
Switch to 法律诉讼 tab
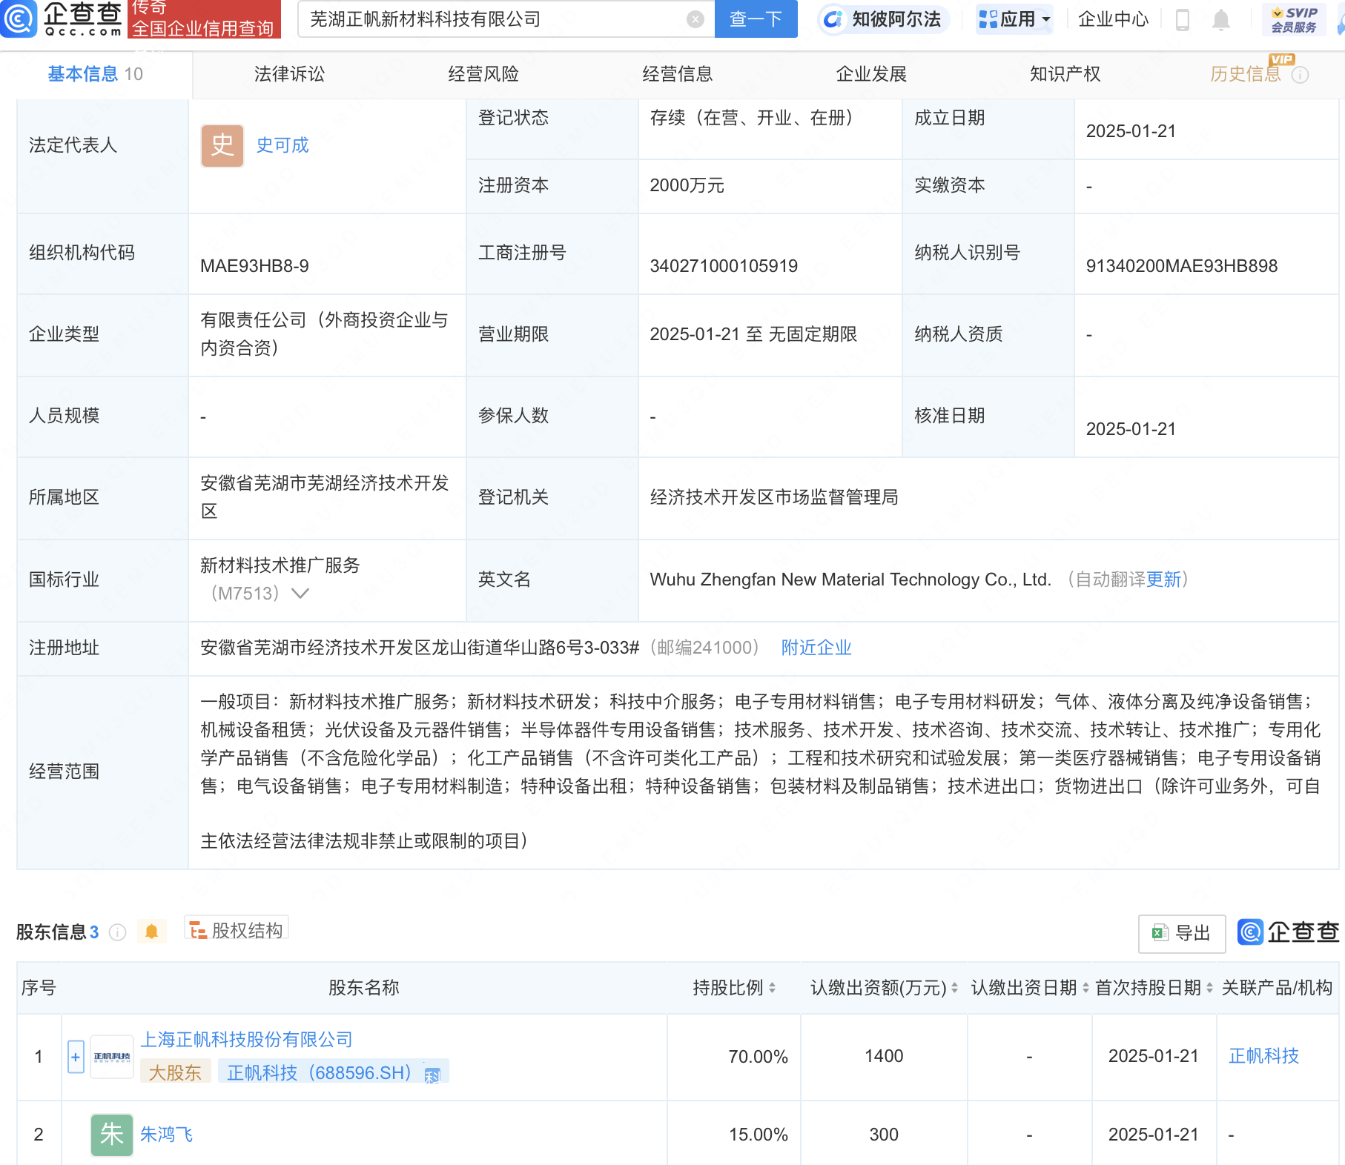click(289, 74)
